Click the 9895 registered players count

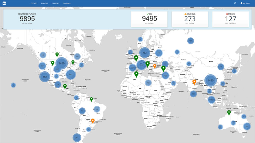[x=27, y=19]
